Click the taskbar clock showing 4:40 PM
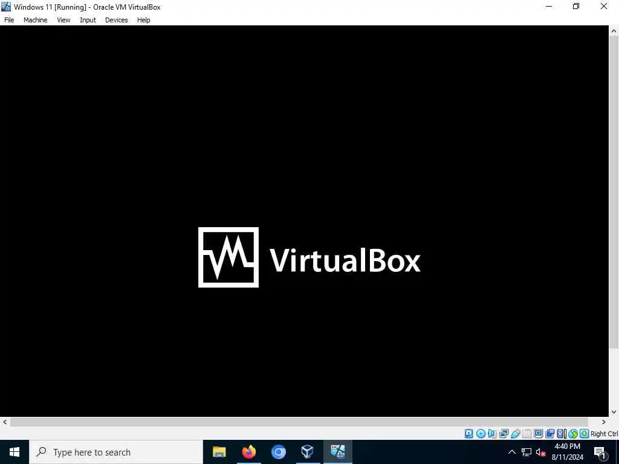 567,452
